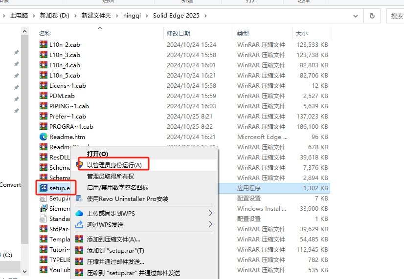Click the Edge icon of Readme.htm
This screenshot has width=404, height=279.
[43, 137]
